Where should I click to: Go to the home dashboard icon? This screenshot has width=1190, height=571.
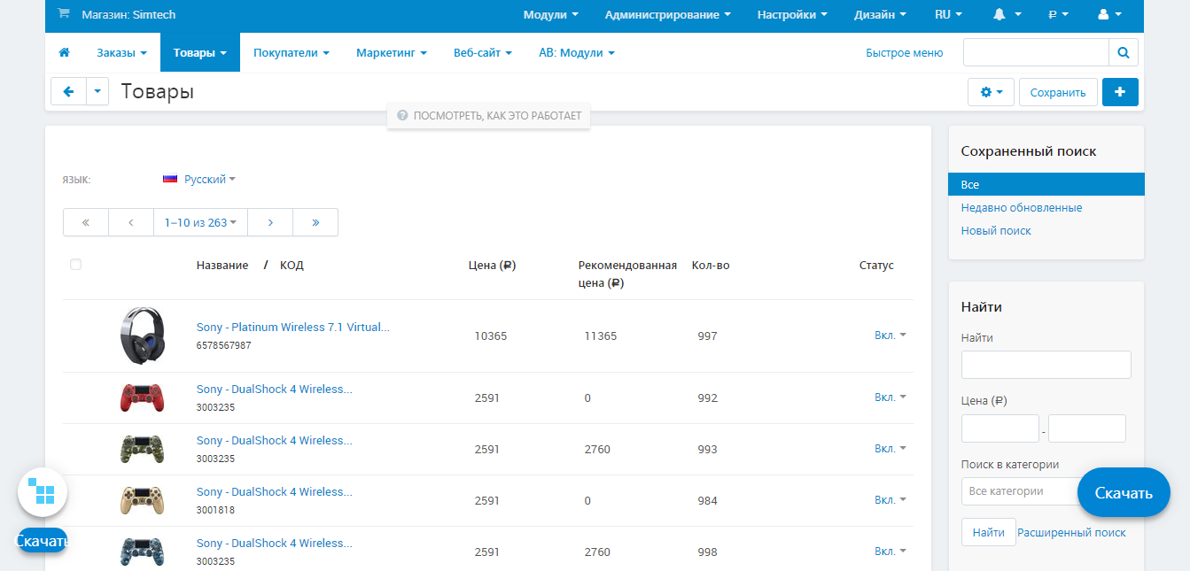(x=64, y=53)
